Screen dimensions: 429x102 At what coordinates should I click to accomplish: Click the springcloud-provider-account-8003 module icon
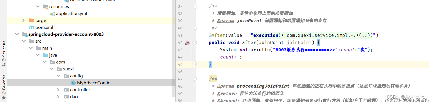tap(25, 34)
